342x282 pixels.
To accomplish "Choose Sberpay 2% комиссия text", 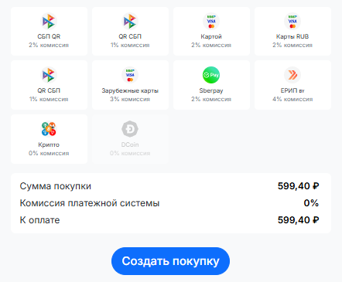I will 211,99.
